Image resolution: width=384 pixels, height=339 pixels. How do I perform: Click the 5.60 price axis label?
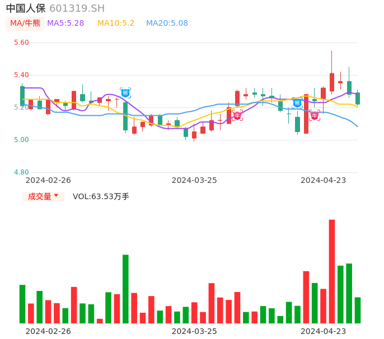point(21,43)
